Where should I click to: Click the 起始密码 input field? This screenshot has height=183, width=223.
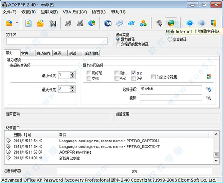171,89
